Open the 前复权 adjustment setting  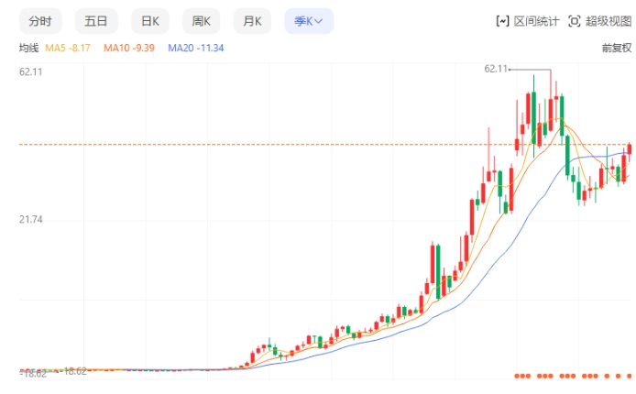coord(616,48)
